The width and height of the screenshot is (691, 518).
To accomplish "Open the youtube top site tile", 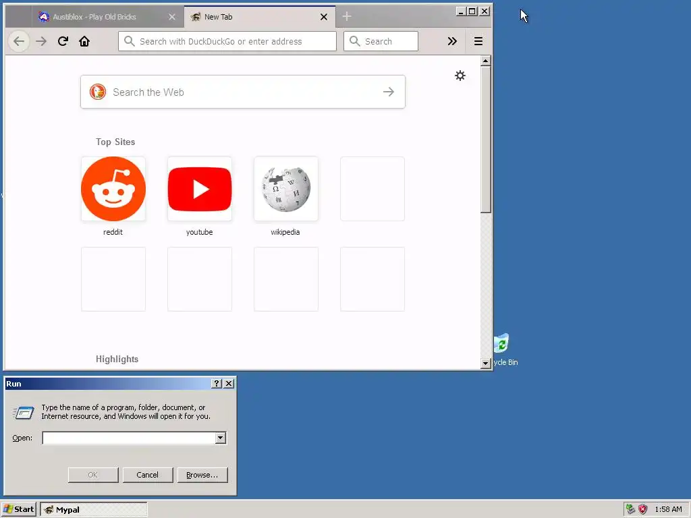I will (200, 189).
